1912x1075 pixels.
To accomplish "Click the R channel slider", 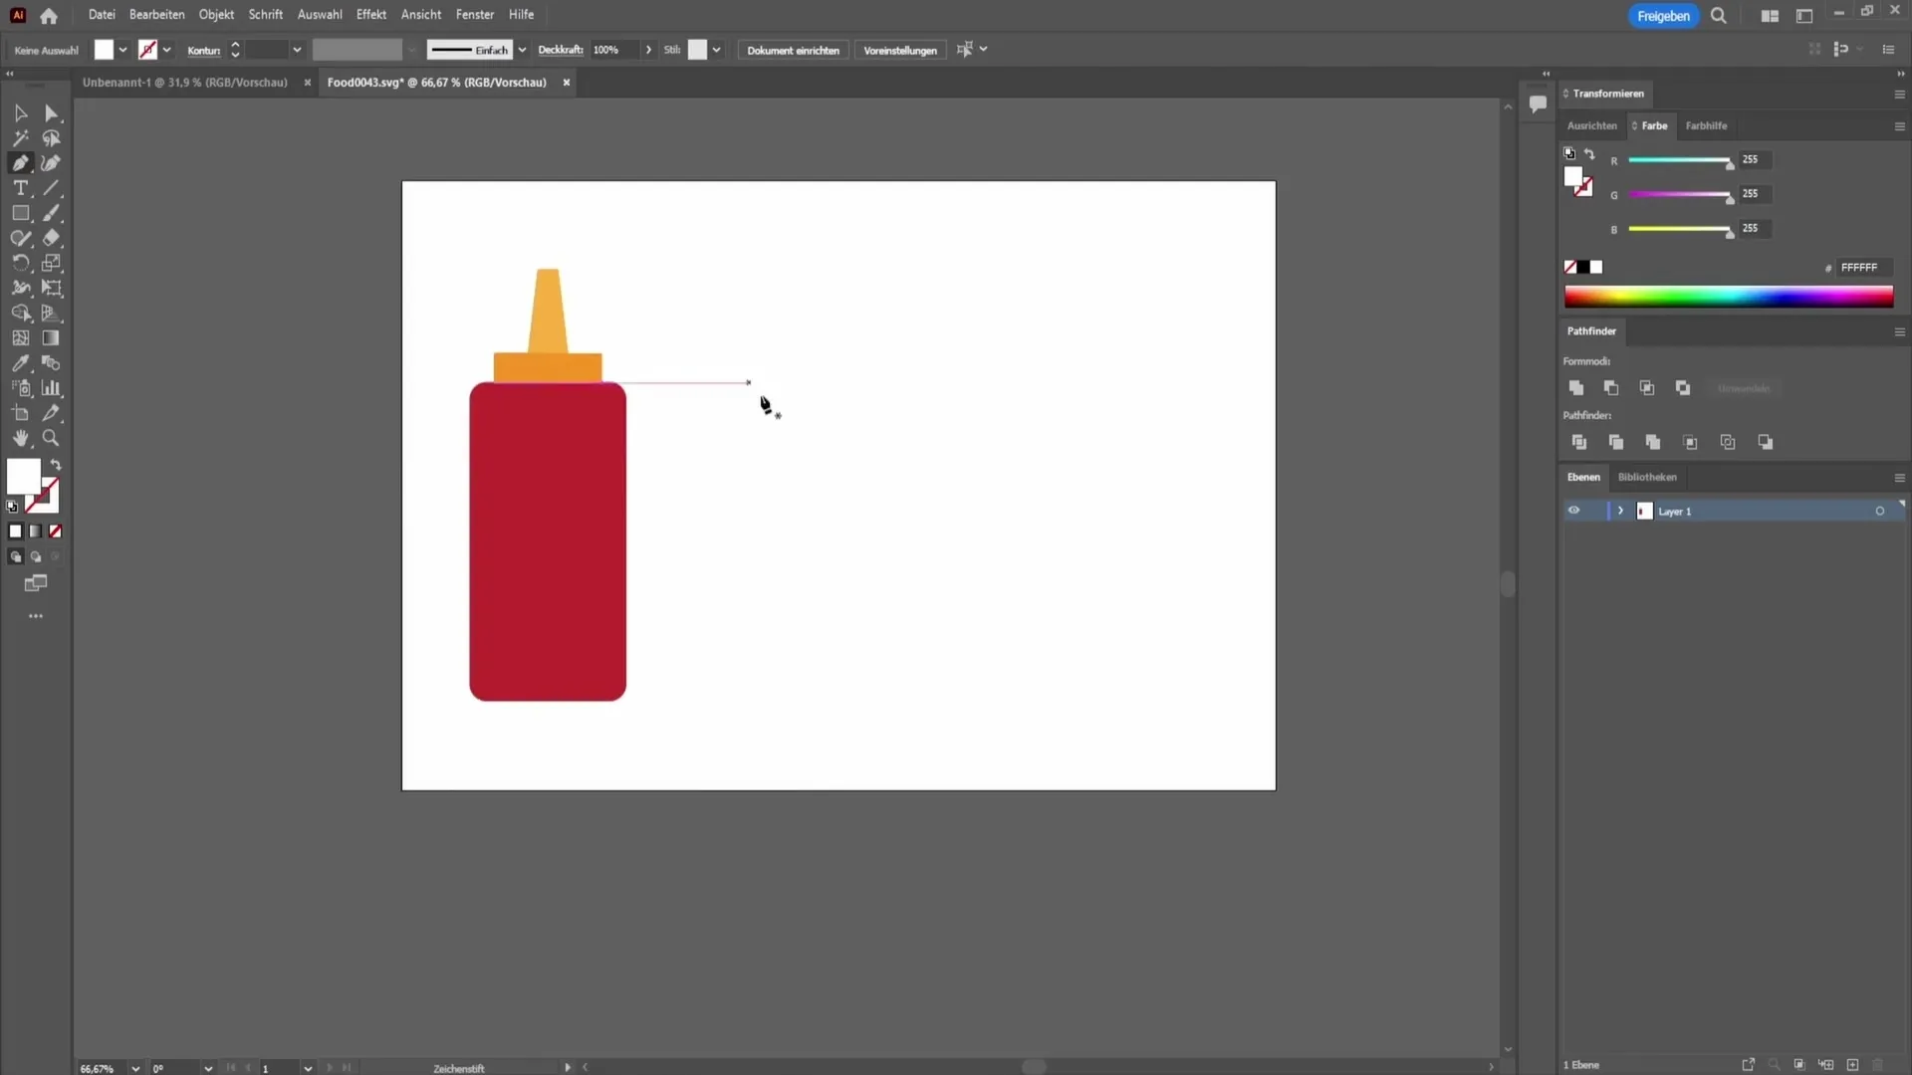I will [1681, 160].
